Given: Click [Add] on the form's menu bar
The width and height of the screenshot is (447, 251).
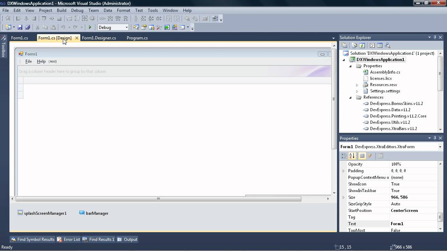Looking at the screenshot, I should 52,61.
